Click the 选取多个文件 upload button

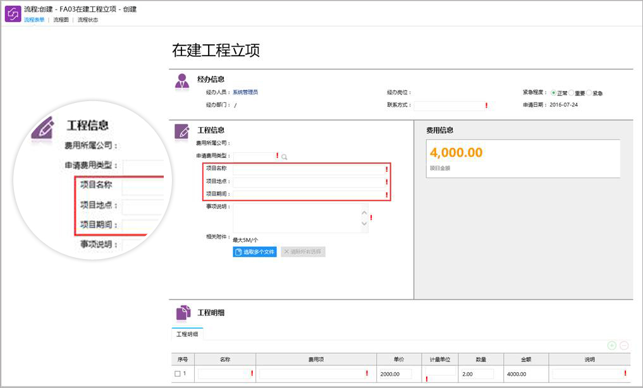255,252
